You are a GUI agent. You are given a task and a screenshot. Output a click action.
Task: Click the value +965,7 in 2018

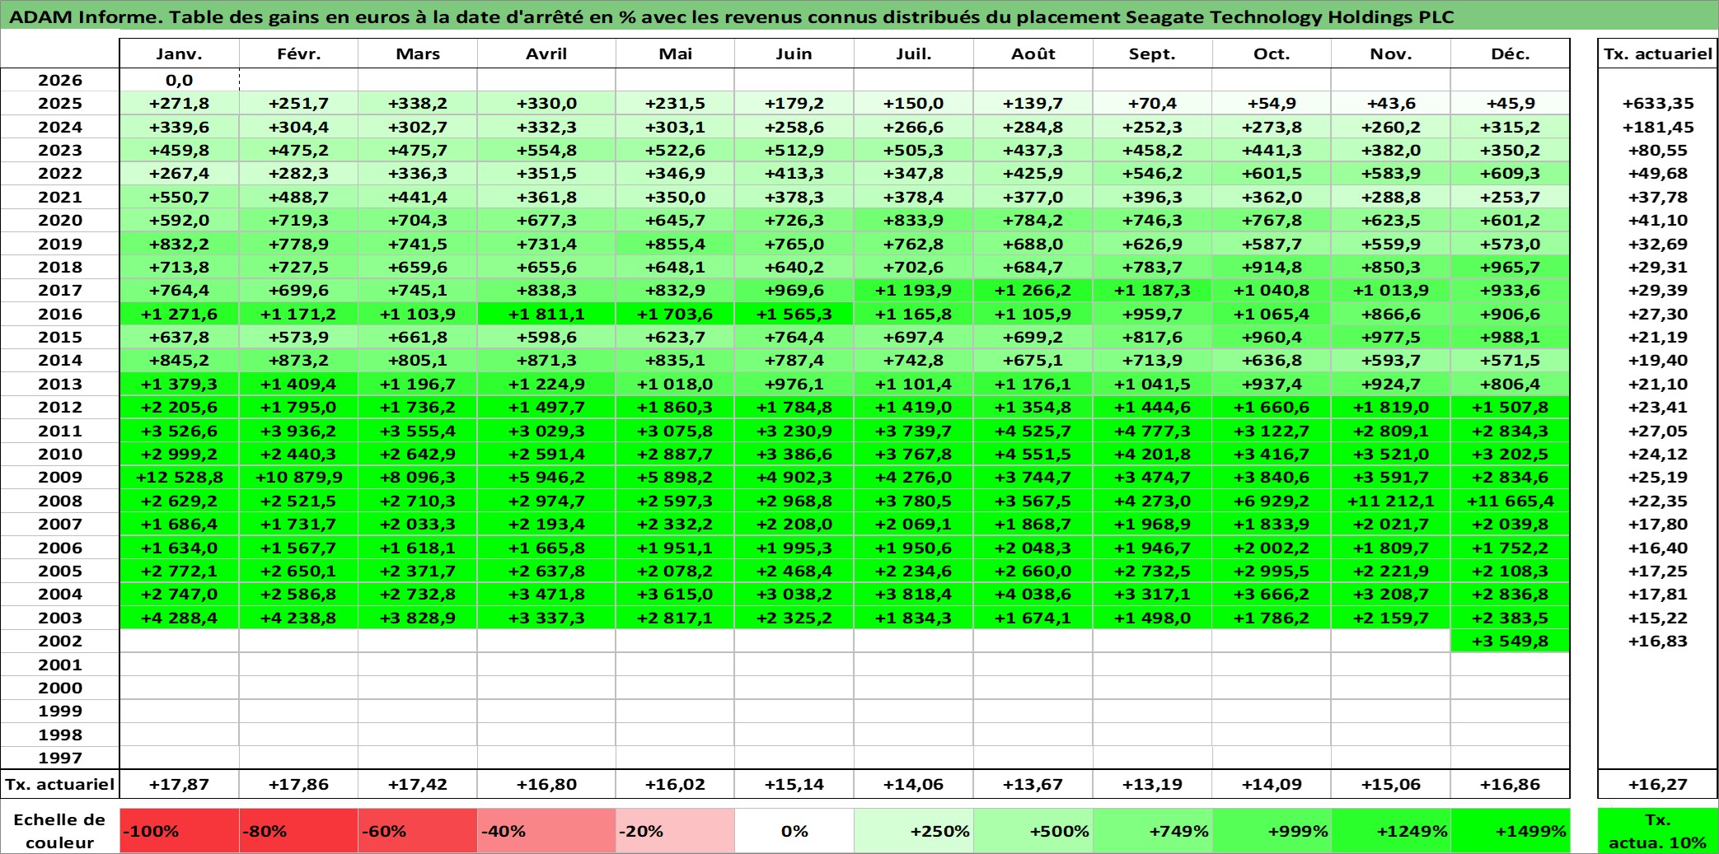click(x=1511, y=267)
